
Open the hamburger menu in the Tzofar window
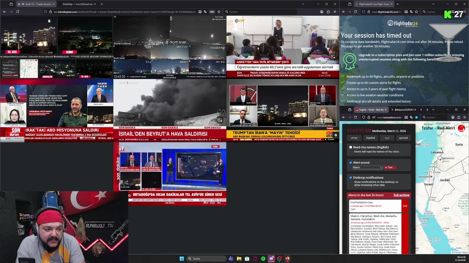coord(465,117)
